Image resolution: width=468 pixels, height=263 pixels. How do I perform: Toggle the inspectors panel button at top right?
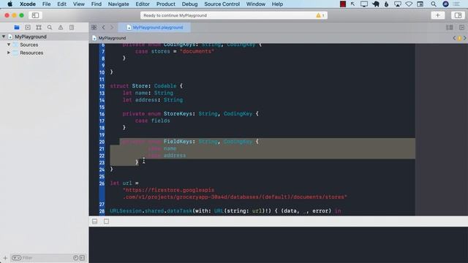tap(458, 15)
